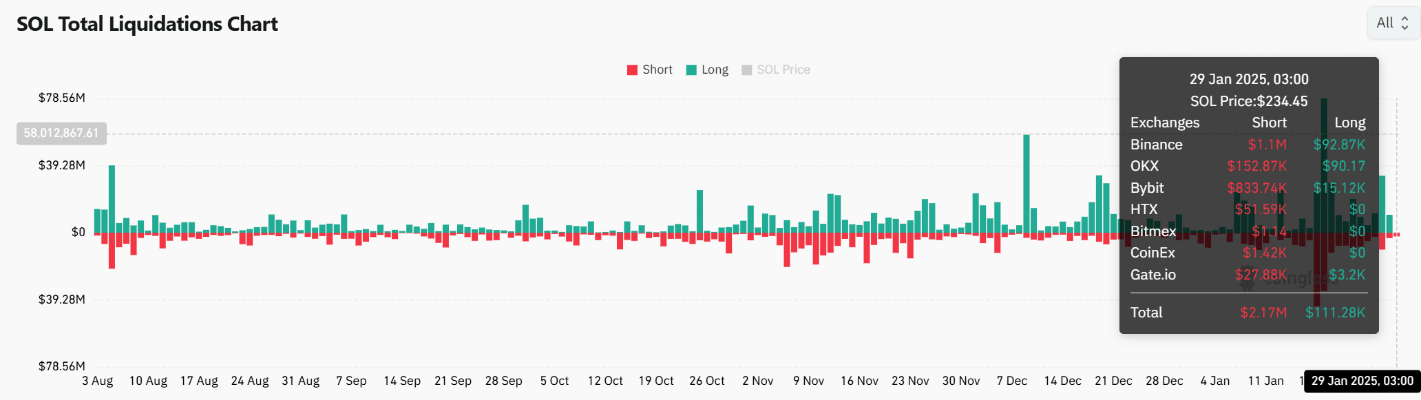Viewport: 1421px width, 400px height.
Task: Click the Total row in the tooltip
Action: coord(1248,313)
